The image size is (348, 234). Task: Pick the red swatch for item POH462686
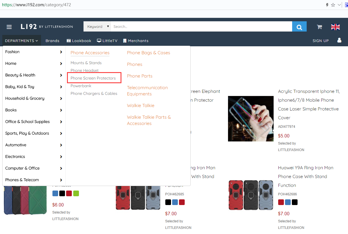tap(281, 202)
